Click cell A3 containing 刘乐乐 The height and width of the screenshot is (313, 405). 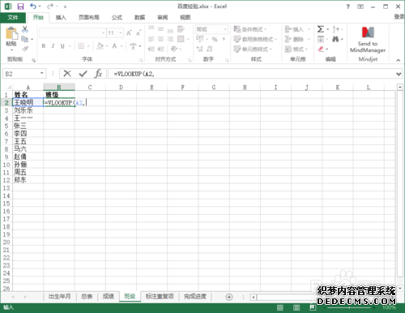pos(28,110)
